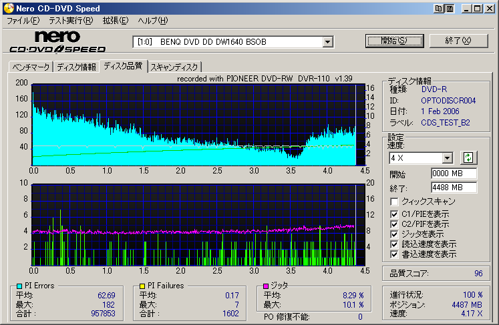Click the PI Failures total 1602

(x=230, y=314)
